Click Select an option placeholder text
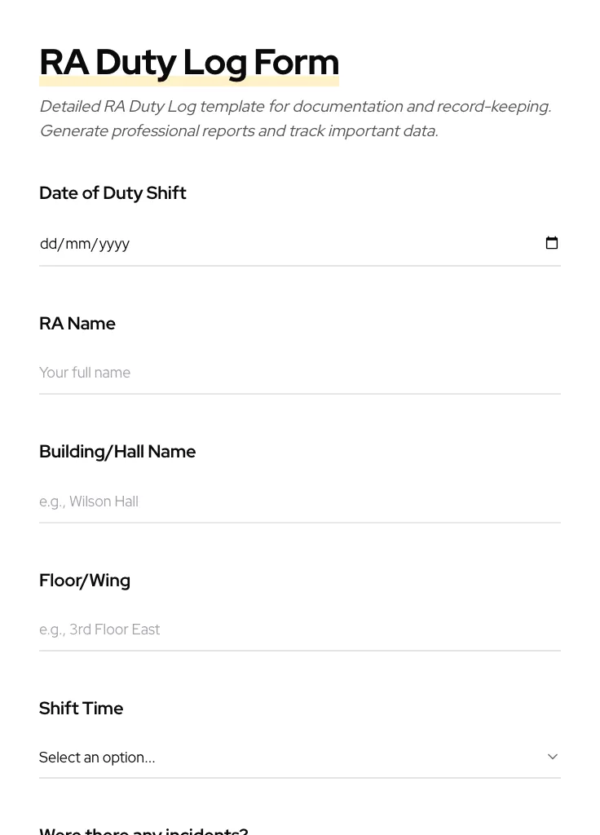Image resolution: width=600 pixels, height=835 pixels. 97,757
